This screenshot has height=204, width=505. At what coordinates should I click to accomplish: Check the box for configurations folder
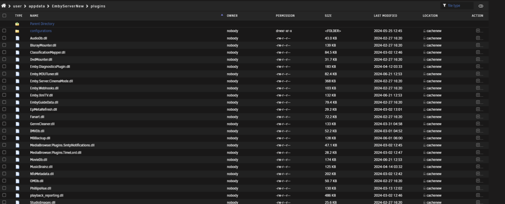pos(4,31)
